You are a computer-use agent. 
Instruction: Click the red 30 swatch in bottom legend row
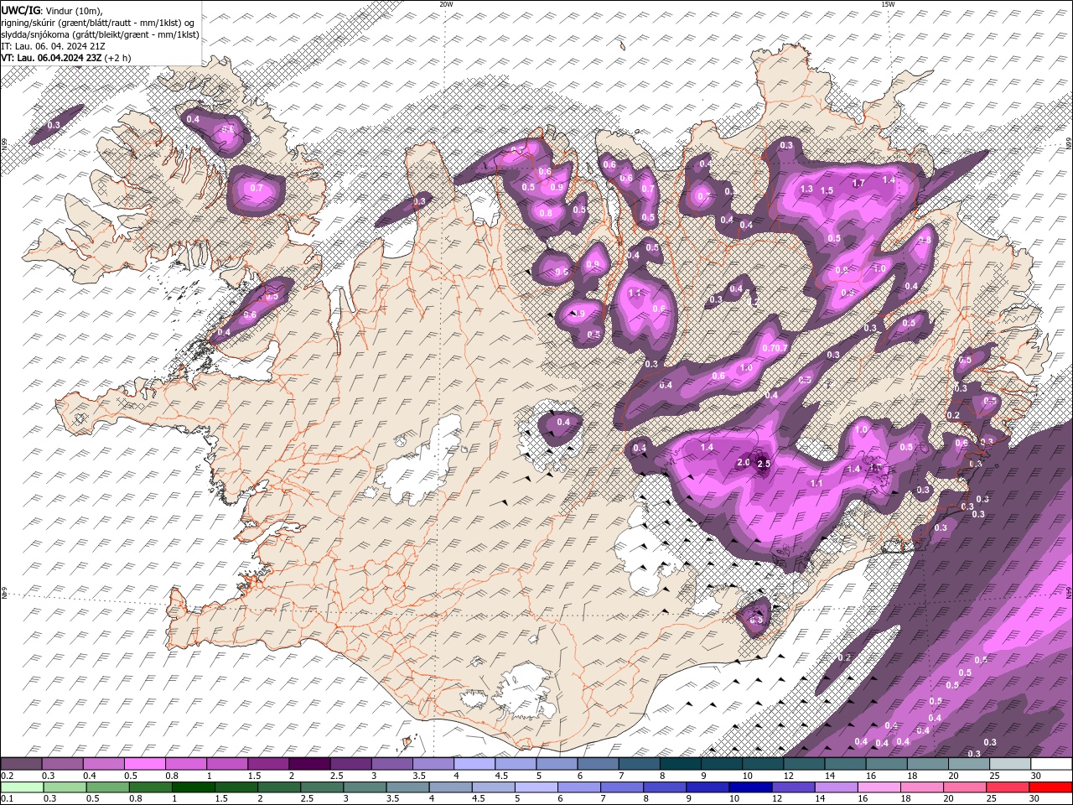click(x=1051, y=787)
